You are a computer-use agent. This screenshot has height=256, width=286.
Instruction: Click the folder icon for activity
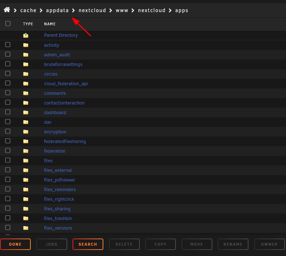(x=26, y=45)
